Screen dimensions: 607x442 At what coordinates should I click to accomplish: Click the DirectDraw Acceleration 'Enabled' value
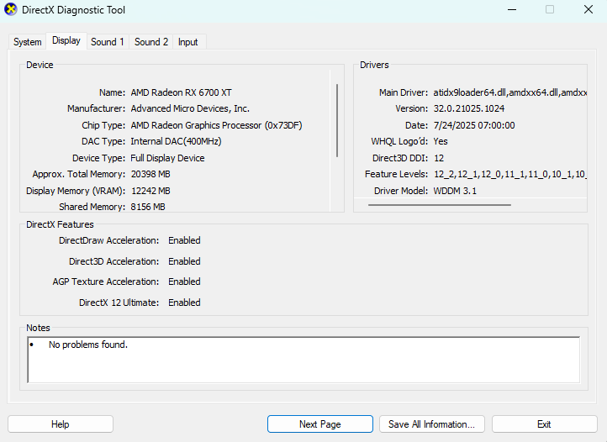(184, 240)
